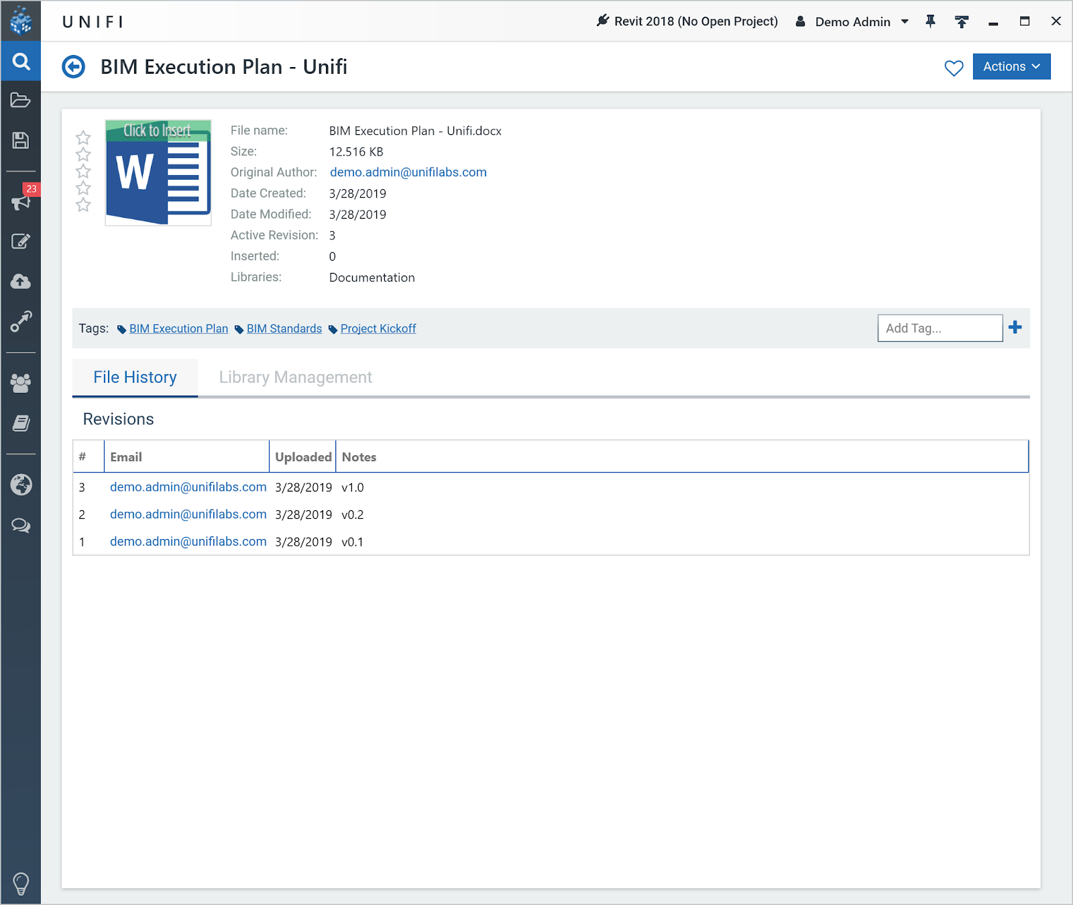This screenshot has width=1073, height=905.
Task: Click the Add Tag input field
Action: (940, 328)
